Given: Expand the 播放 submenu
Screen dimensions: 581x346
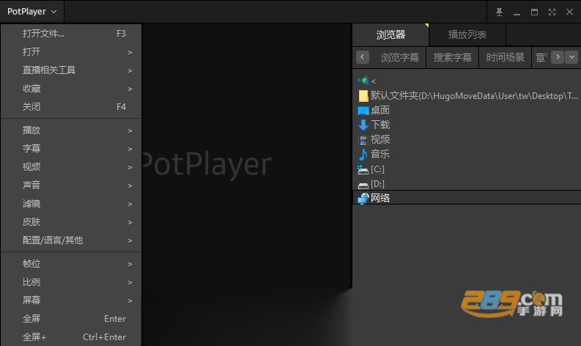Looking at the screenshot, I should click(x=71, y=130).
